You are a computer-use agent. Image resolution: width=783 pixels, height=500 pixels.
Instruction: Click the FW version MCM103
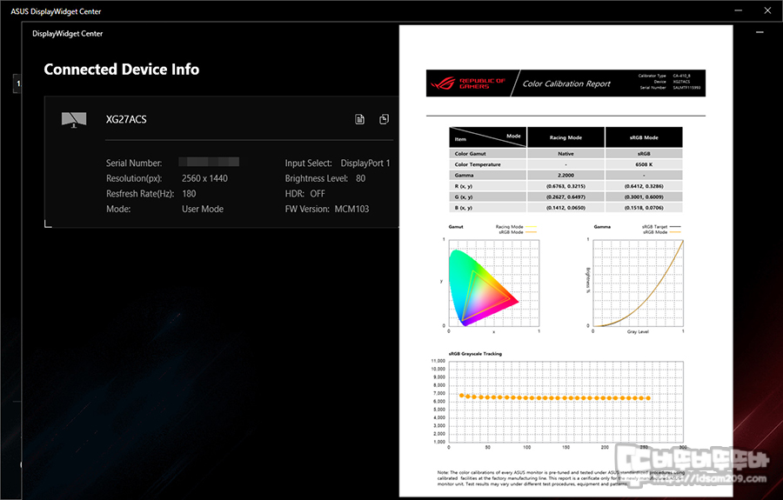coord(351,209)
